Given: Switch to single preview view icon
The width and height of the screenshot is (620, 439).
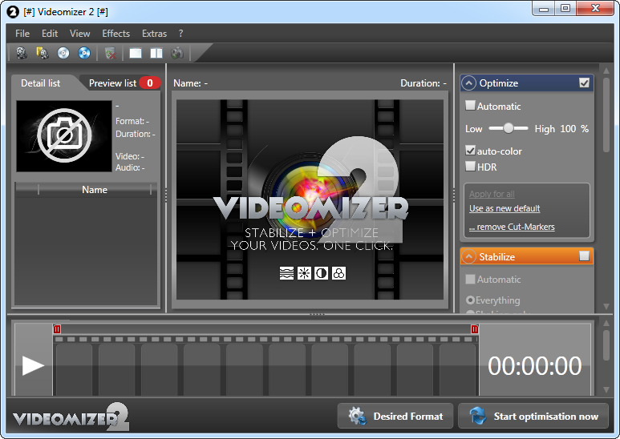Looking at the screenshot, I should tap(136, 53).
